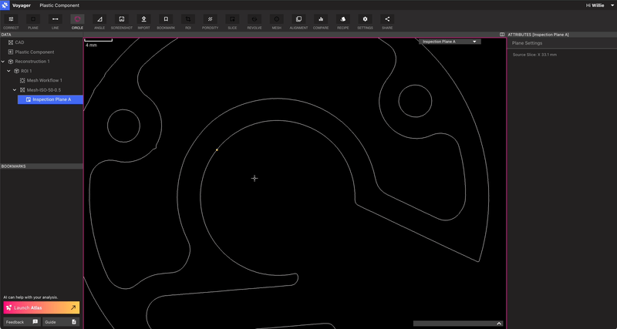The height and width of the screenshot is (329, 617).
Task: Open the Compare tool
Action: pos(321,22)
